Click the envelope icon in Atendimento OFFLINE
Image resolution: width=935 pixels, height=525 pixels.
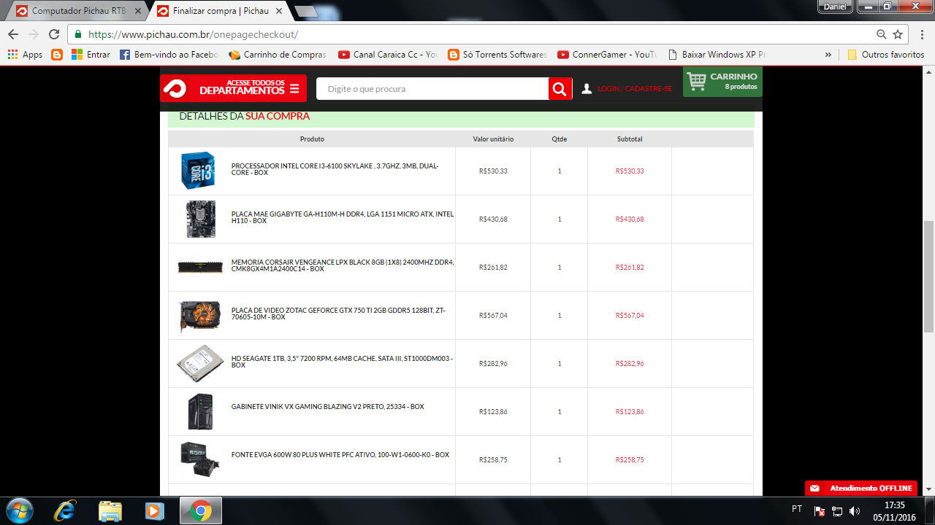815,489
